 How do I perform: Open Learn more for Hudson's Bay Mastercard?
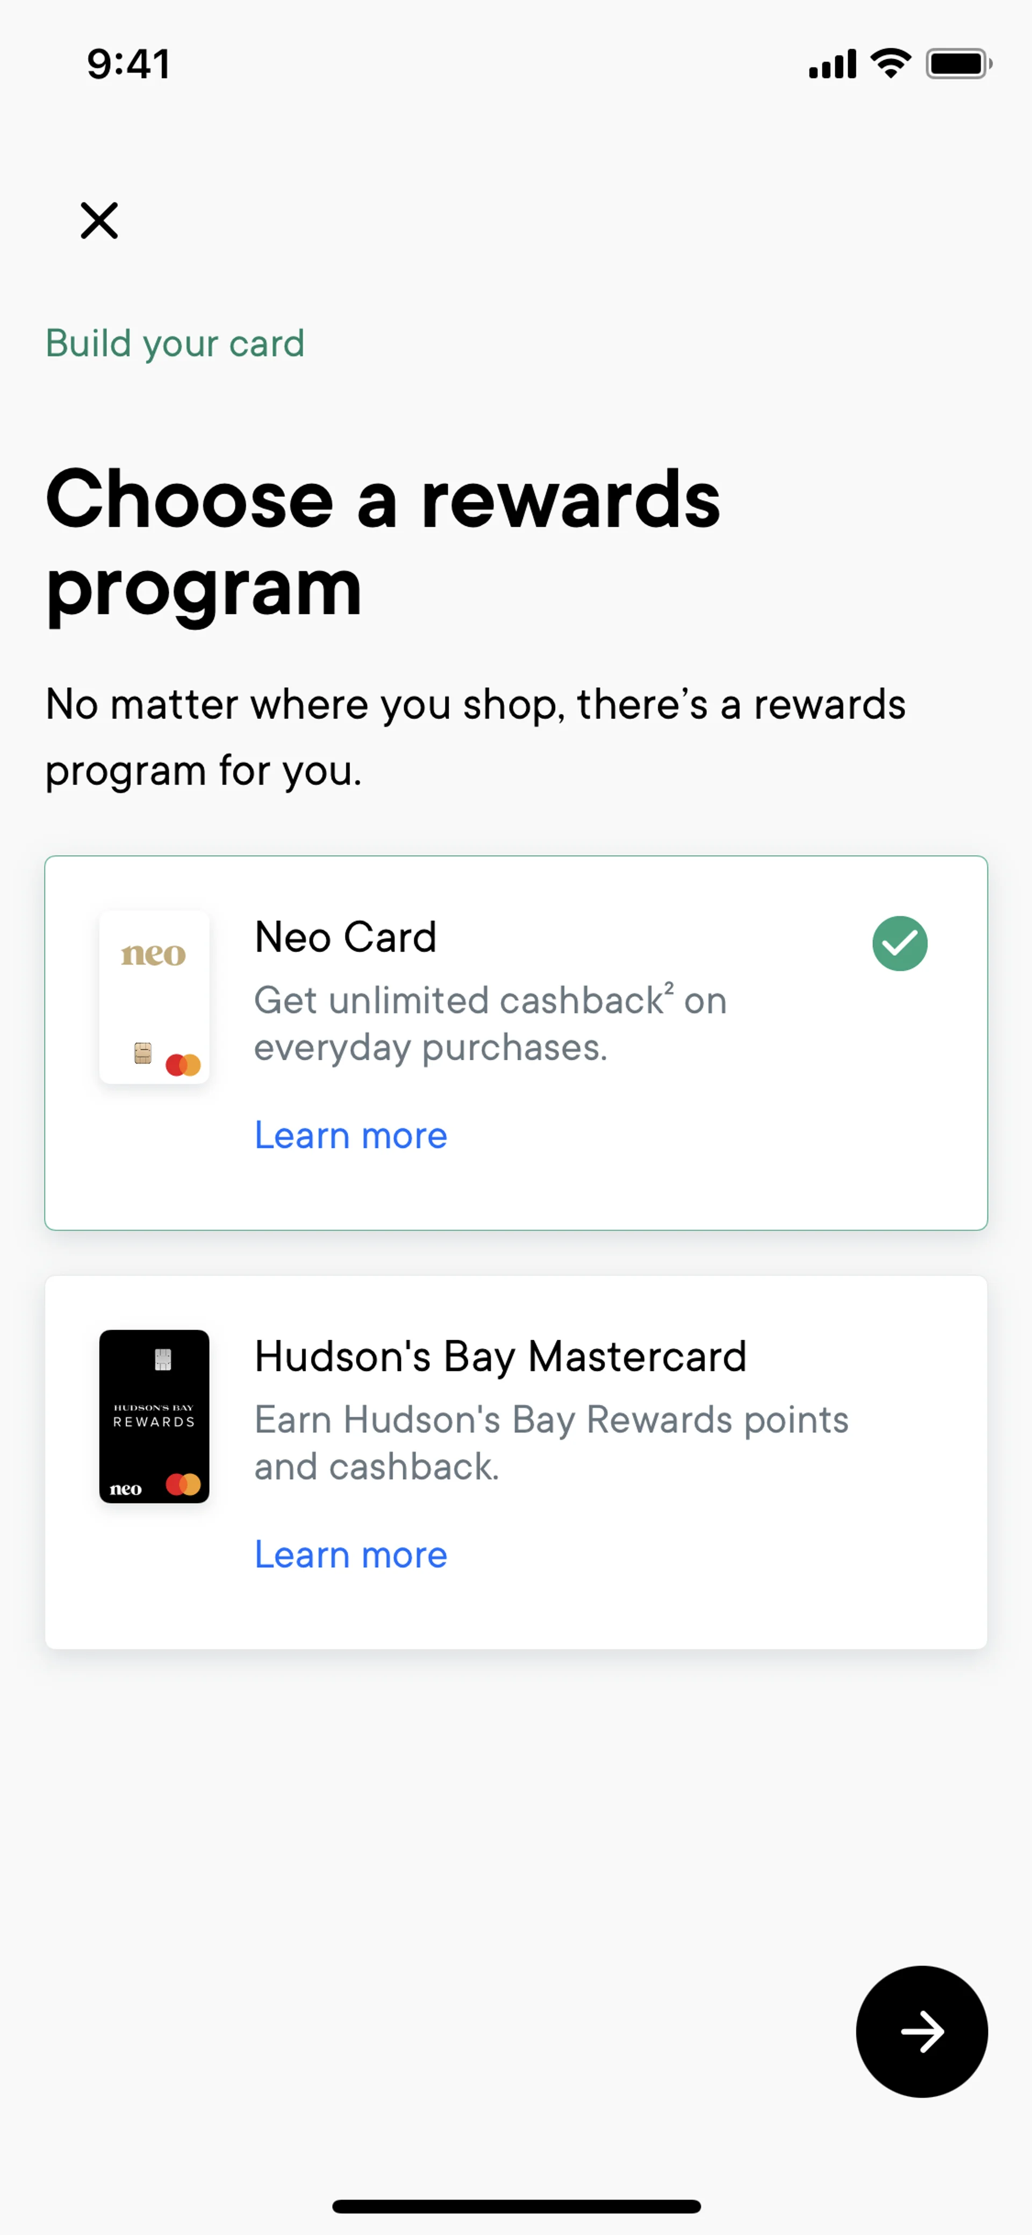click(350, 1555)
